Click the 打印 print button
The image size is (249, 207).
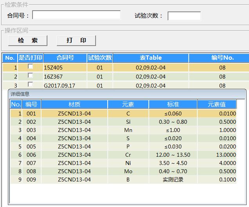tap(76, 40)
